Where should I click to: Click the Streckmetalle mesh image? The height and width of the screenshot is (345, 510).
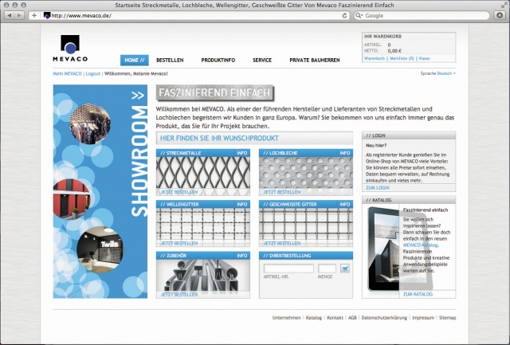(203, 173)
